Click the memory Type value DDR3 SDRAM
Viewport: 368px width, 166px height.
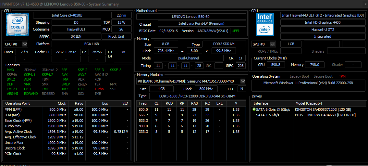coord(224,44)
